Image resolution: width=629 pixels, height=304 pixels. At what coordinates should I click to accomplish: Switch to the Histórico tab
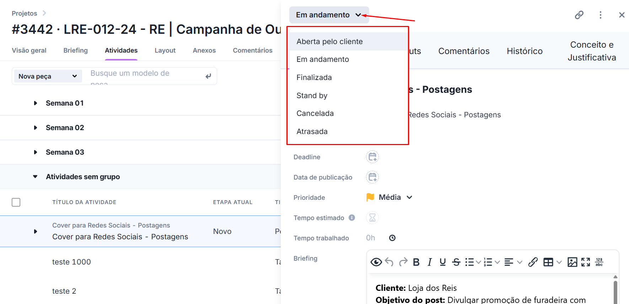pyautogui.click(x=525, y=51)
